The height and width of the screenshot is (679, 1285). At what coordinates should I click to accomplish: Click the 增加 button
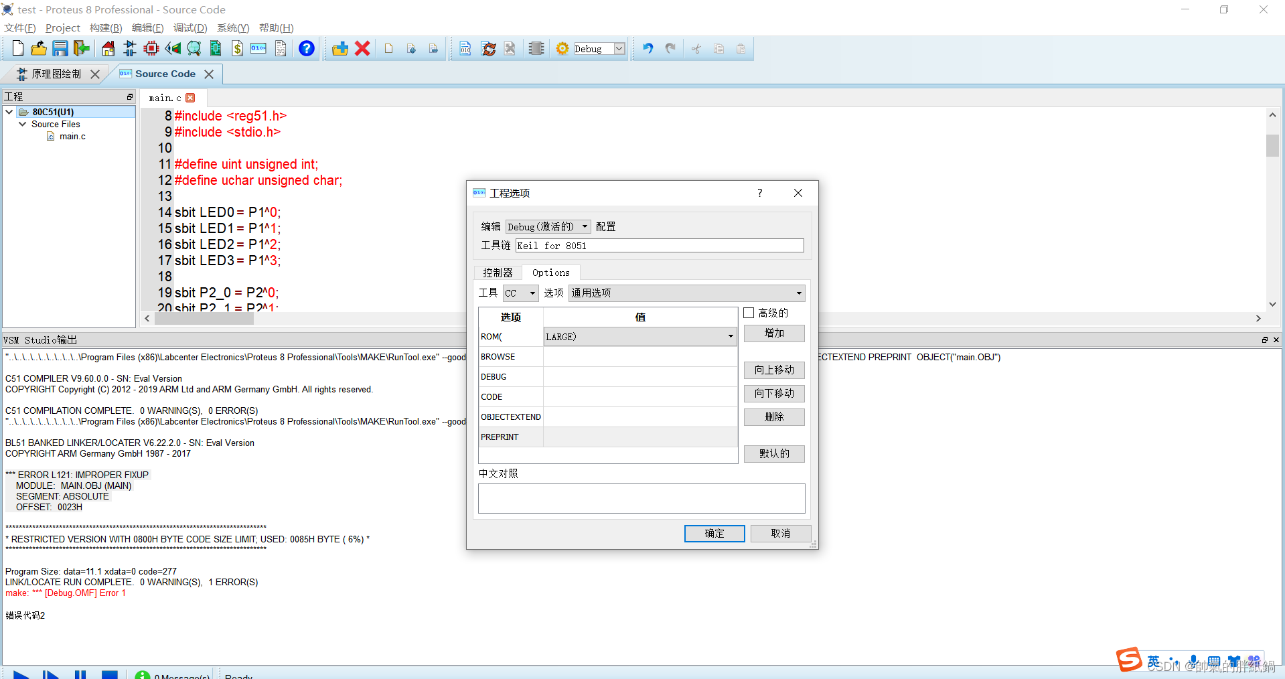[774, 333]
